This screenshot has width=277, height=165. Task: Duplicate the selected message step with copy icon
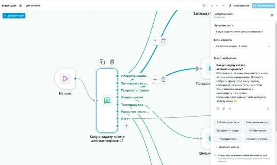point(102,62)
